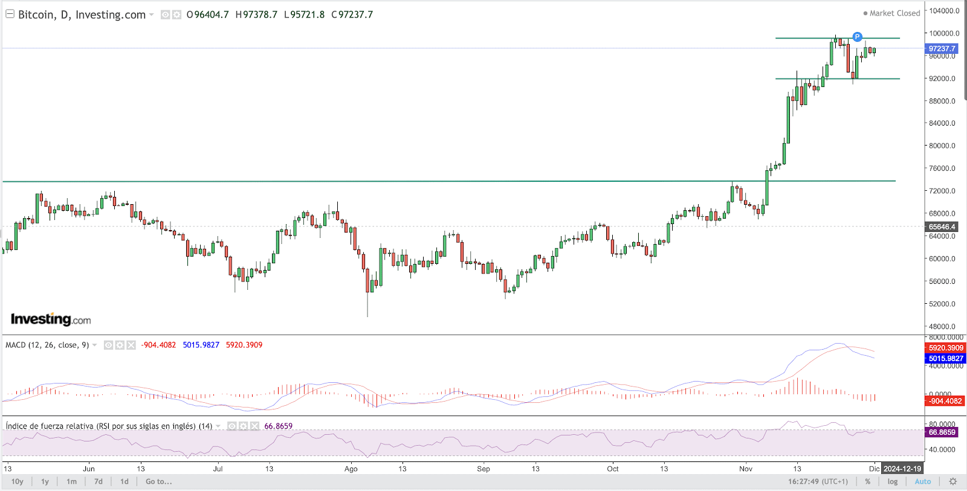
Task: Open settings gear for the Bitcoin series
Action: [176, 14]
